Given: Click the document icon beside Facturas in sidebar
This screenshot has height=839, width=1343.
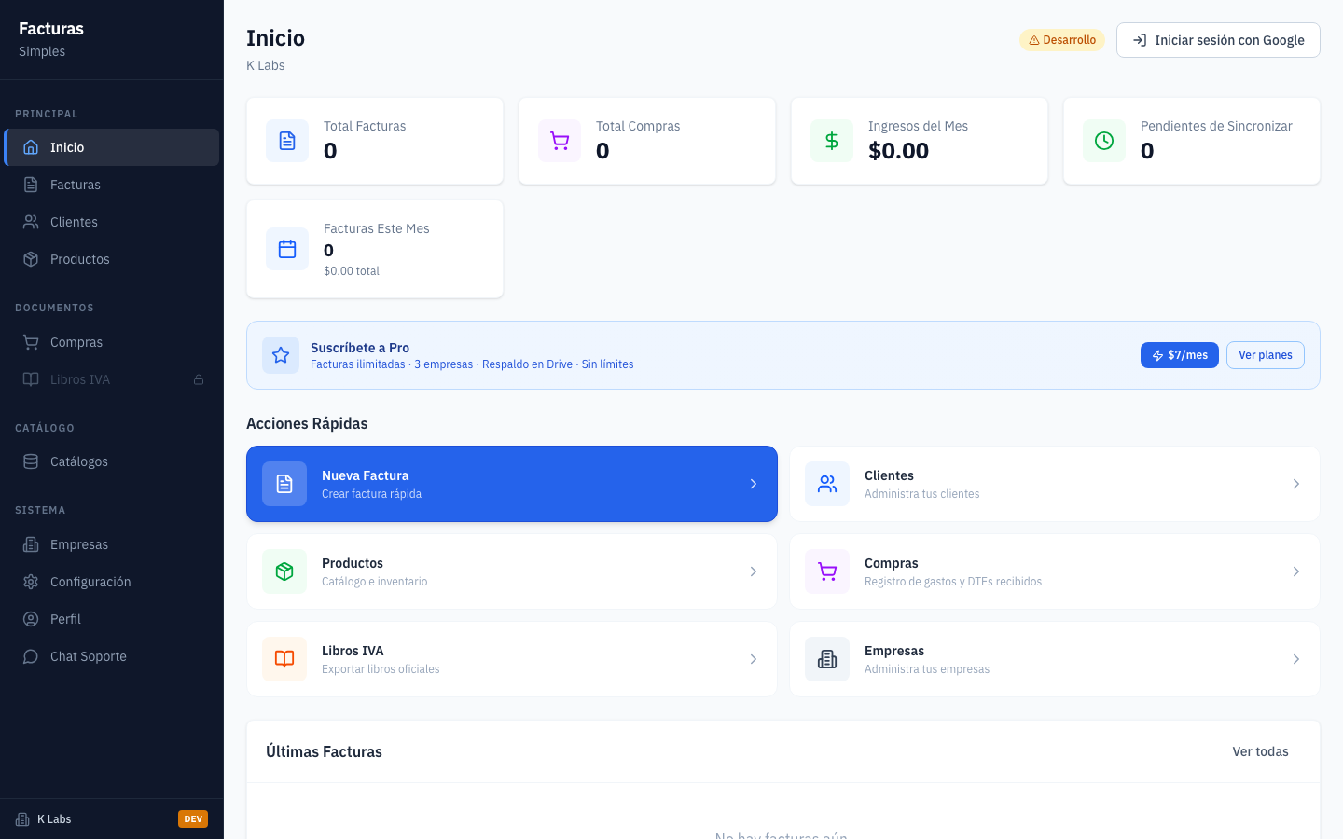Looking at the screenshot, I should click(31, 185).
